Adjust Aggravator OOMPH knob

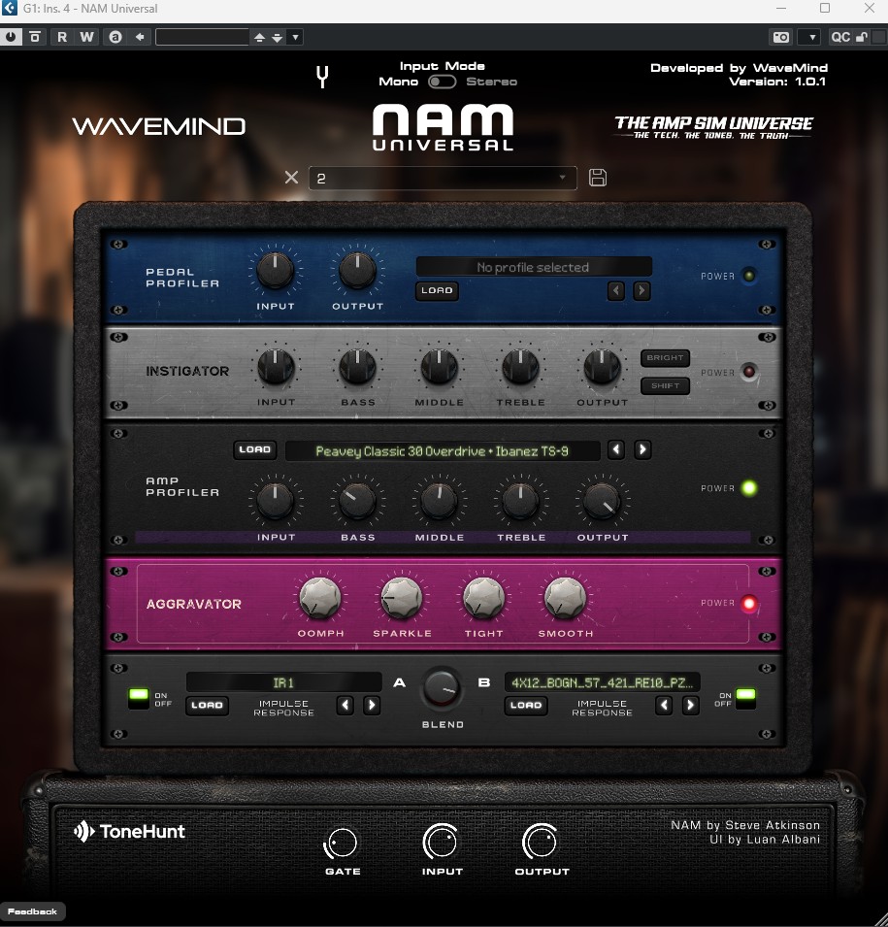[x=320, y=598]
